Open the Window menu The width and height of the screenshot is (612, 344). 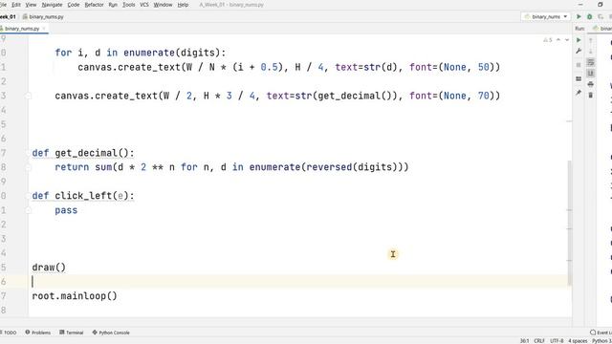pyautogui.click(x=163, y=5)
